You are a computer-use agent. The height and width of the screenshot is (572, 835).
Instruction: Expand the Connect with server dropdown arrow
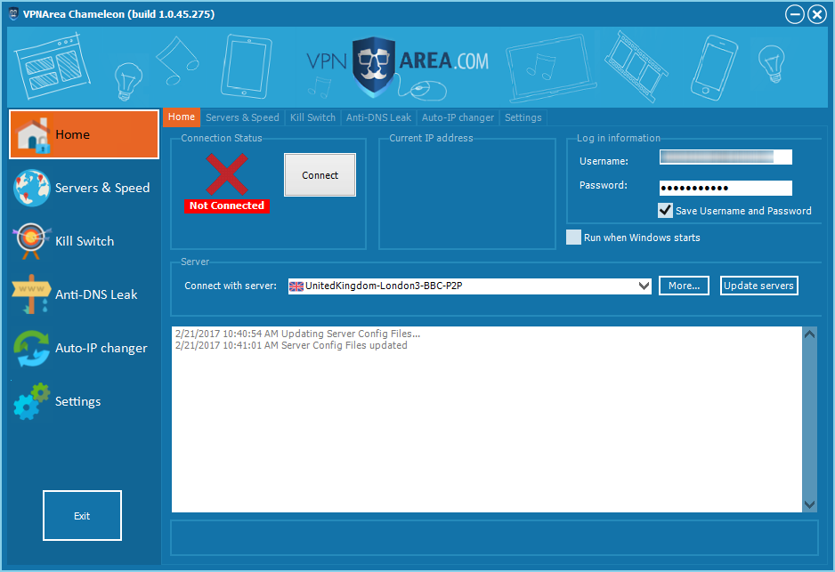pos(644,286)
